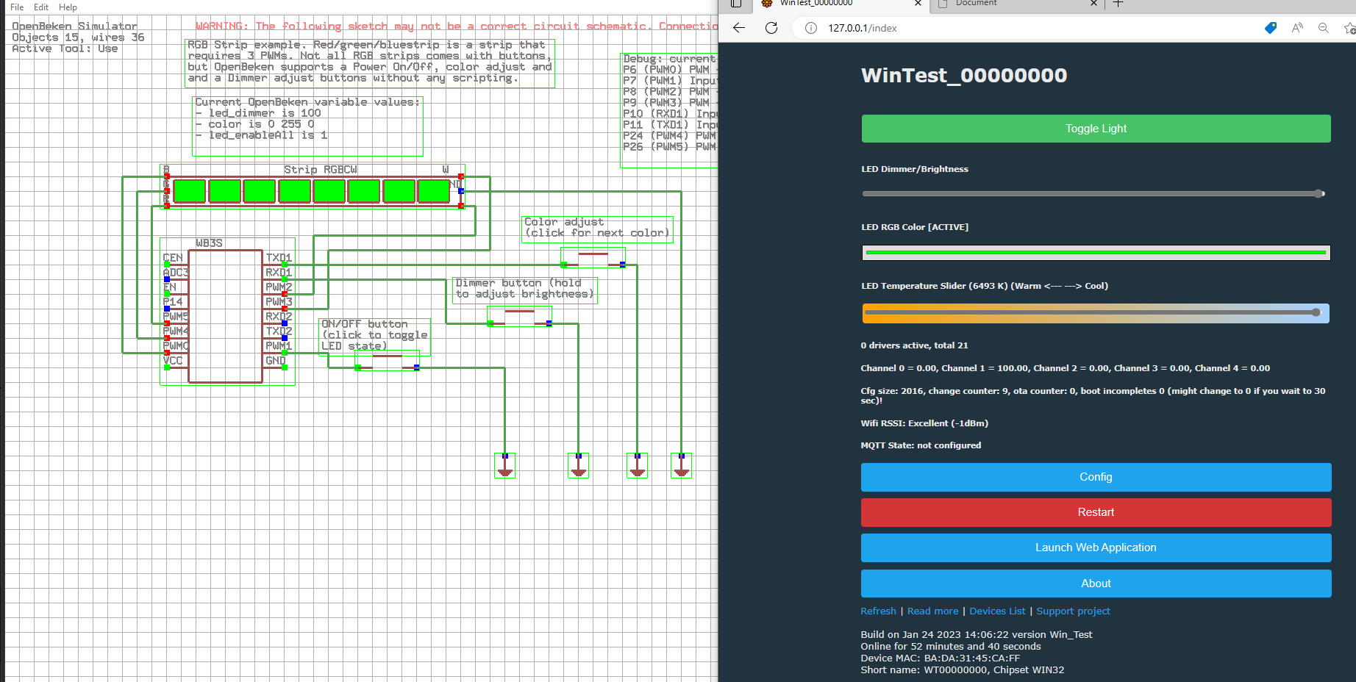
Task: Adjust the LED Dimmer/Brightness slider
Action: [x=1093, y=194]
